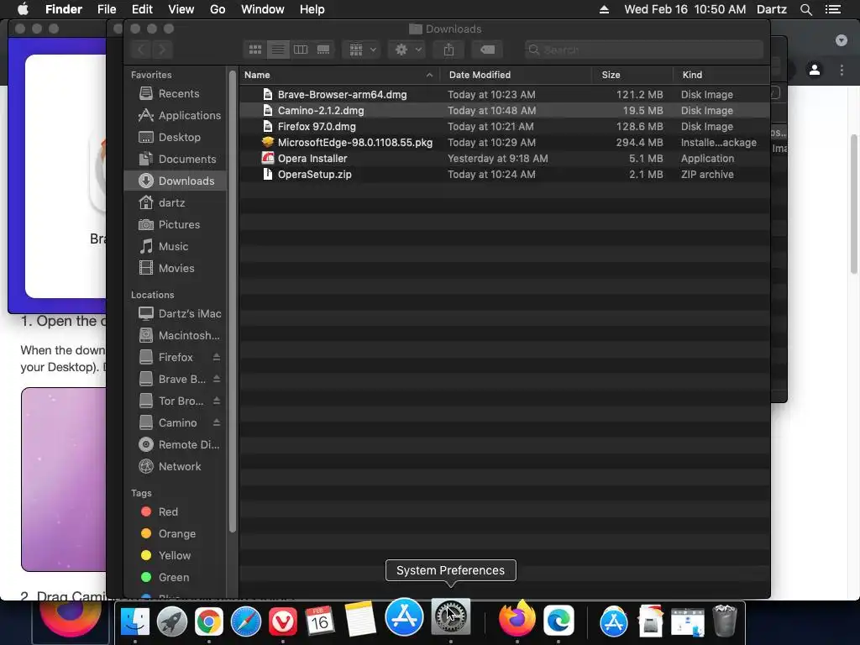Sort by the Size column

[x=633, y=75]
